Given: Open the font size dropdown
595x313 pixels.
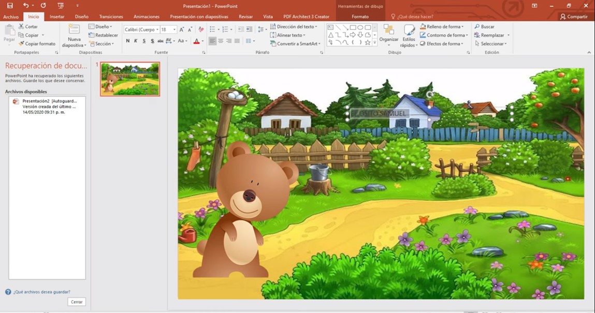Looking at the screenshot, I should coord(174,29).
